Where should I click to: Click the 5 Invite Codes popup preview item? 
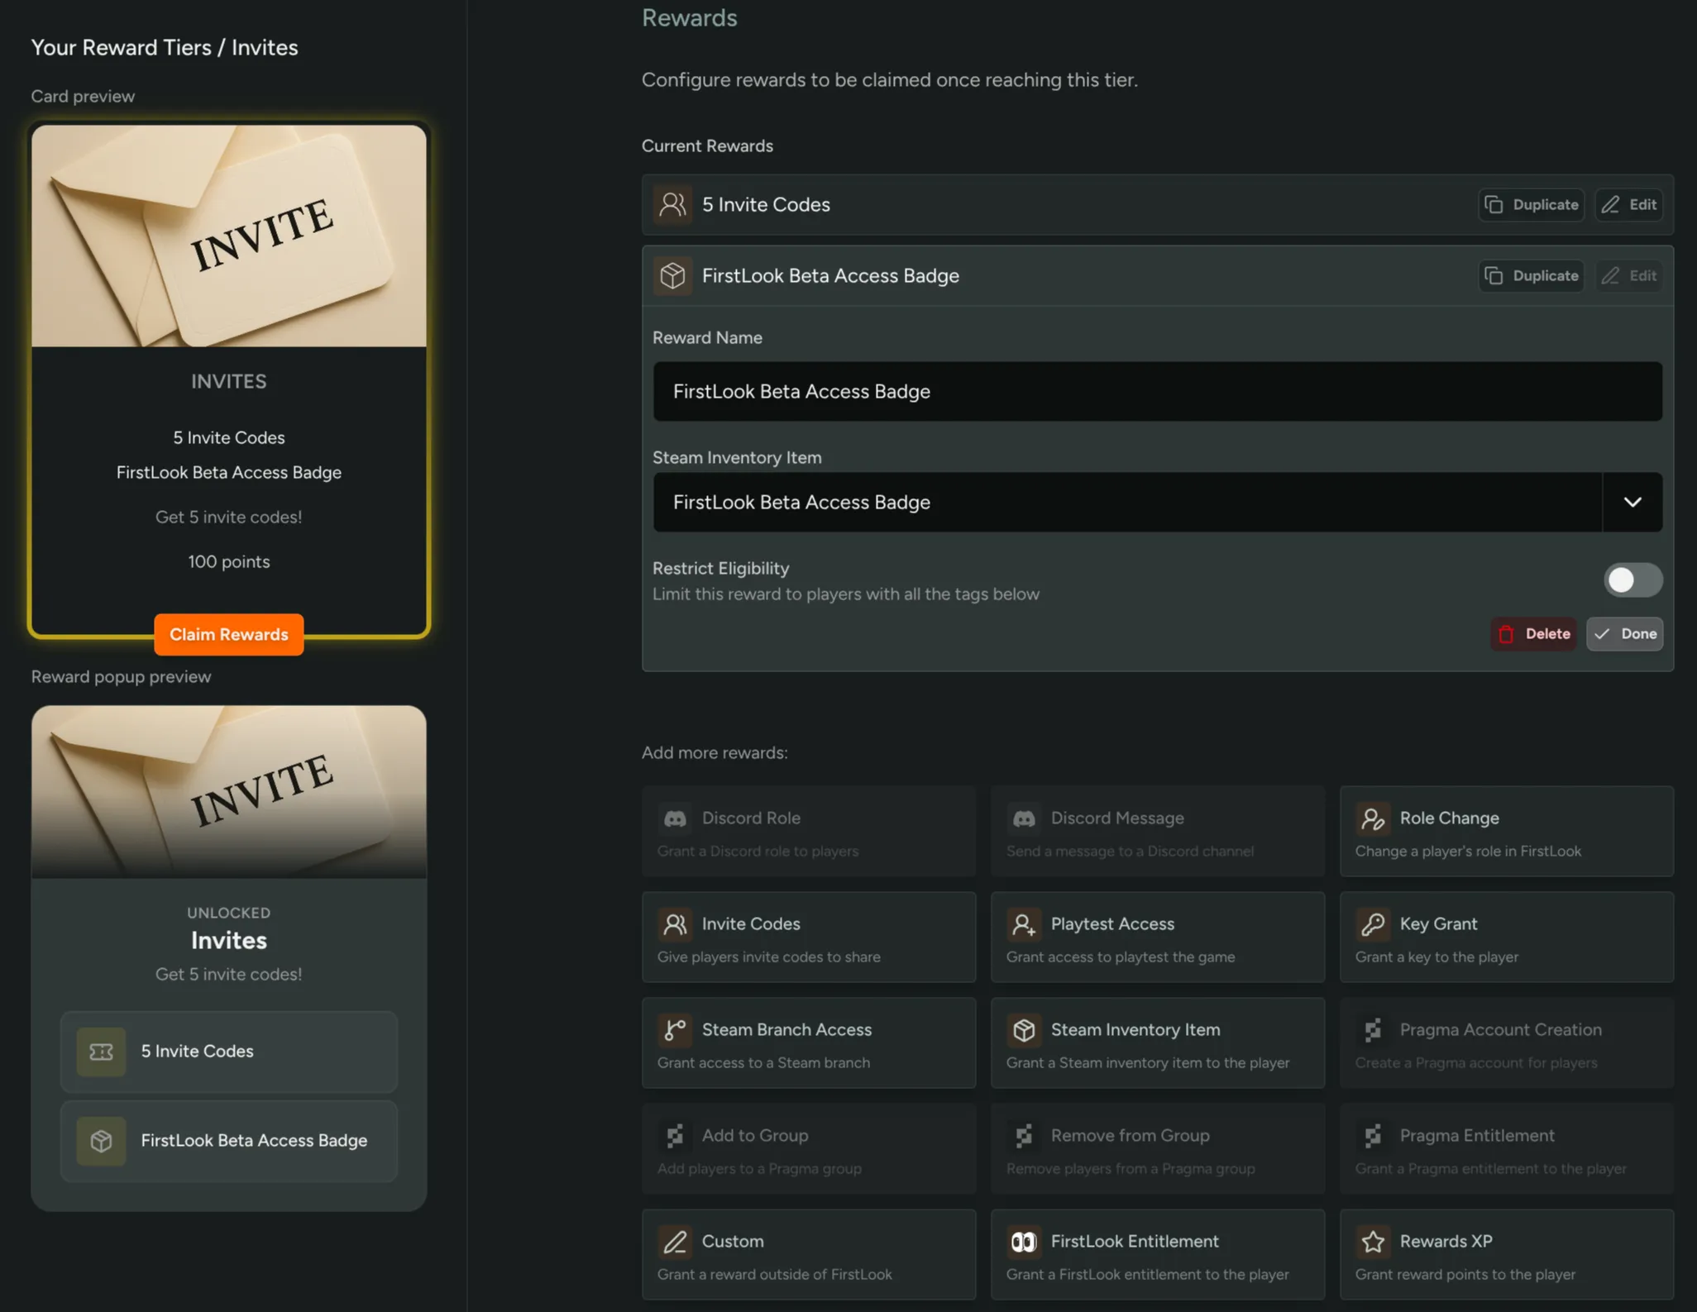229,1052
